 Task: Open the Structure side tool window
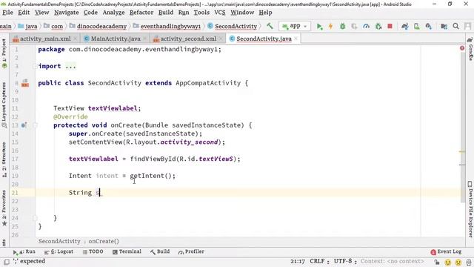point(4,160)
